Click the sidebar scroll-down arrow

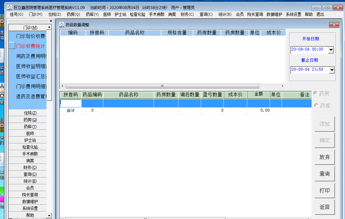tap(49, 215)
